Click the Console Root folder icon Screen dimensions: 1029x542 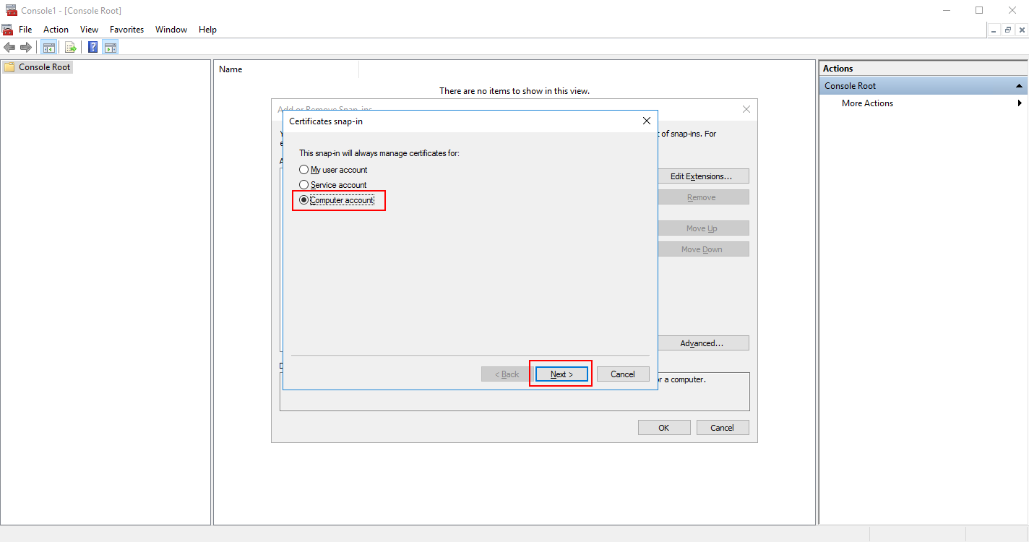(9, 66)
